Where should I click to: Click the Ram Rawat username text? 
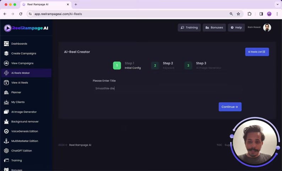coord(254,27)
